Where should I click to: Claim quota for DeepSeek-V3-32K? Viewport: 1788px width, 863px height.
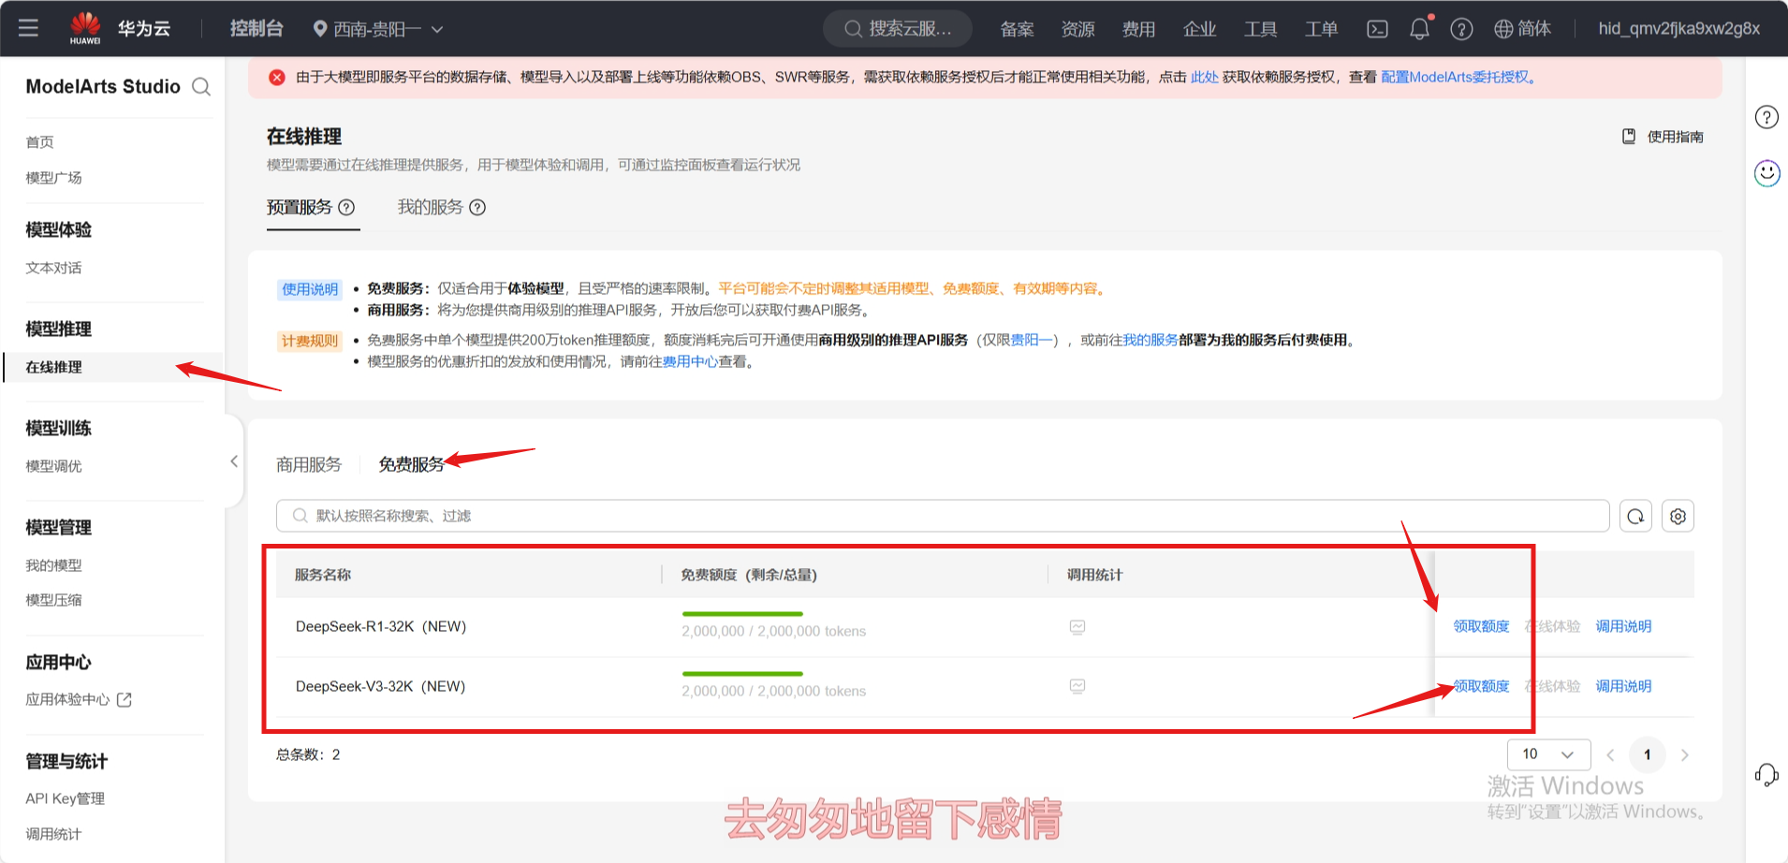(1481, 687)
